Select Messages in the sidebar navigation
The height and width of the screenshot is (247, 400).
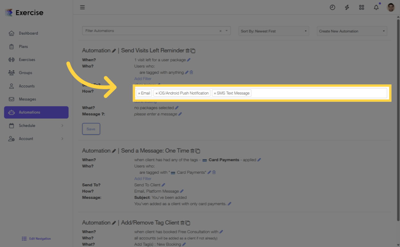pyautogui.click(x=28, y=99)
